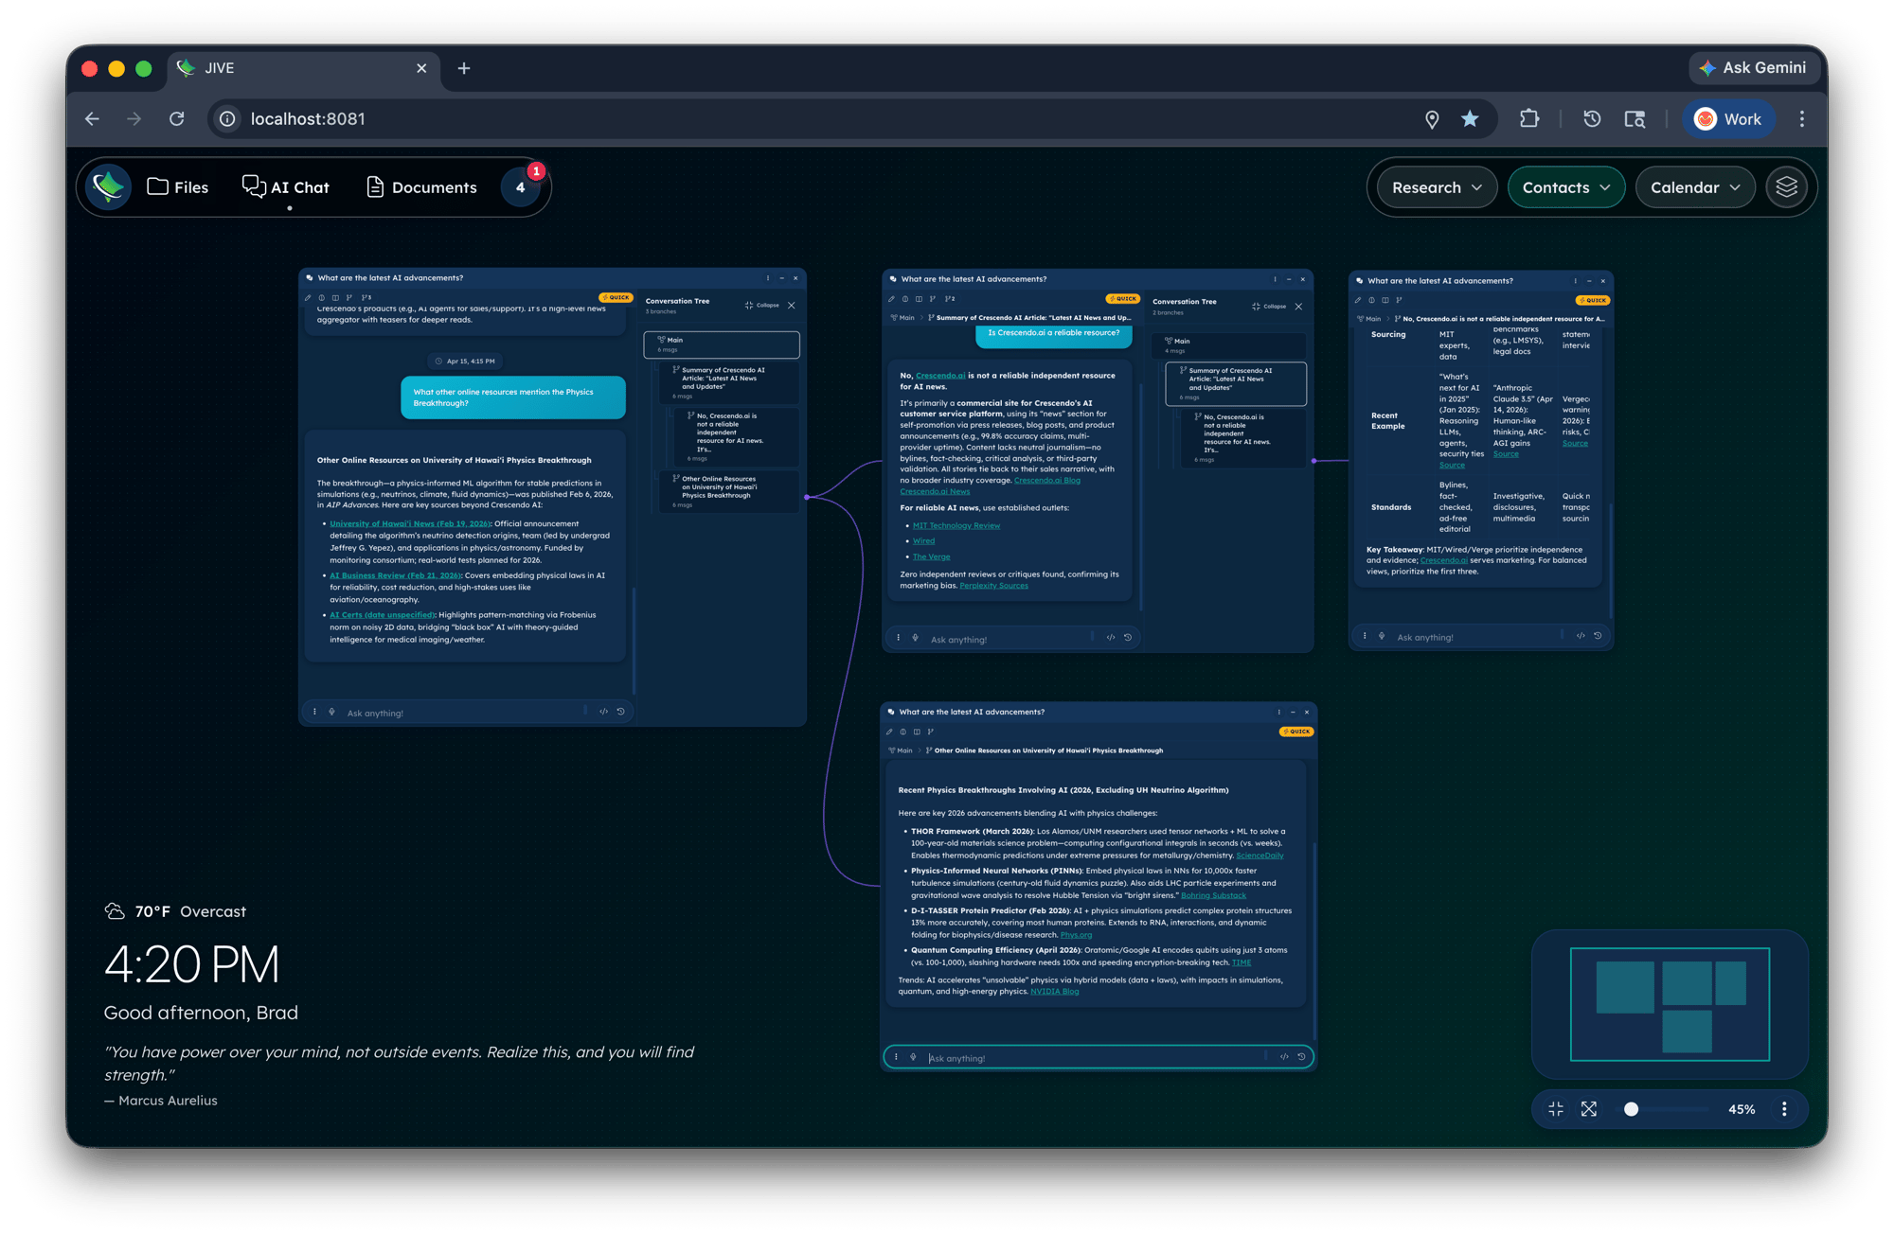Image resolution: width=1894 pixels, height=1235 pixels.
Task: Select the 'Other Online Resources' branch in top-left tree
Action: 729,491
